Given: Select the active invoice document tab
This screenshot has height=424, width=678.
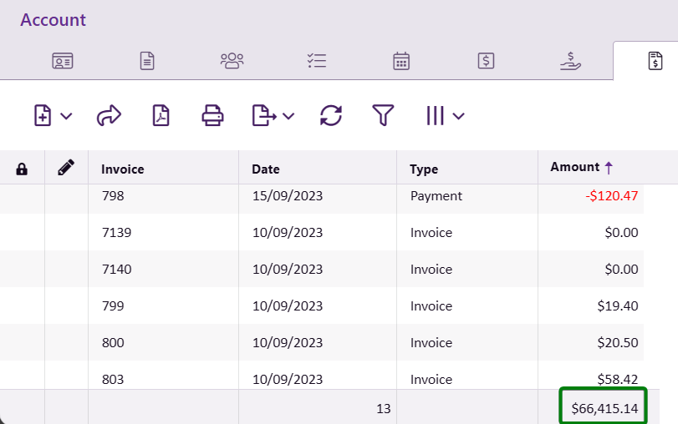Looking at the screenshot, I should (x=655, y=60).
